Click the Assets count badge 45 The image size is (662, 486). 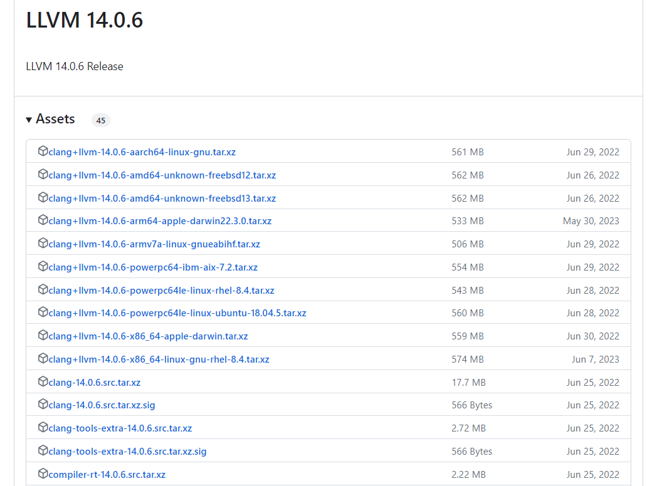100,120
